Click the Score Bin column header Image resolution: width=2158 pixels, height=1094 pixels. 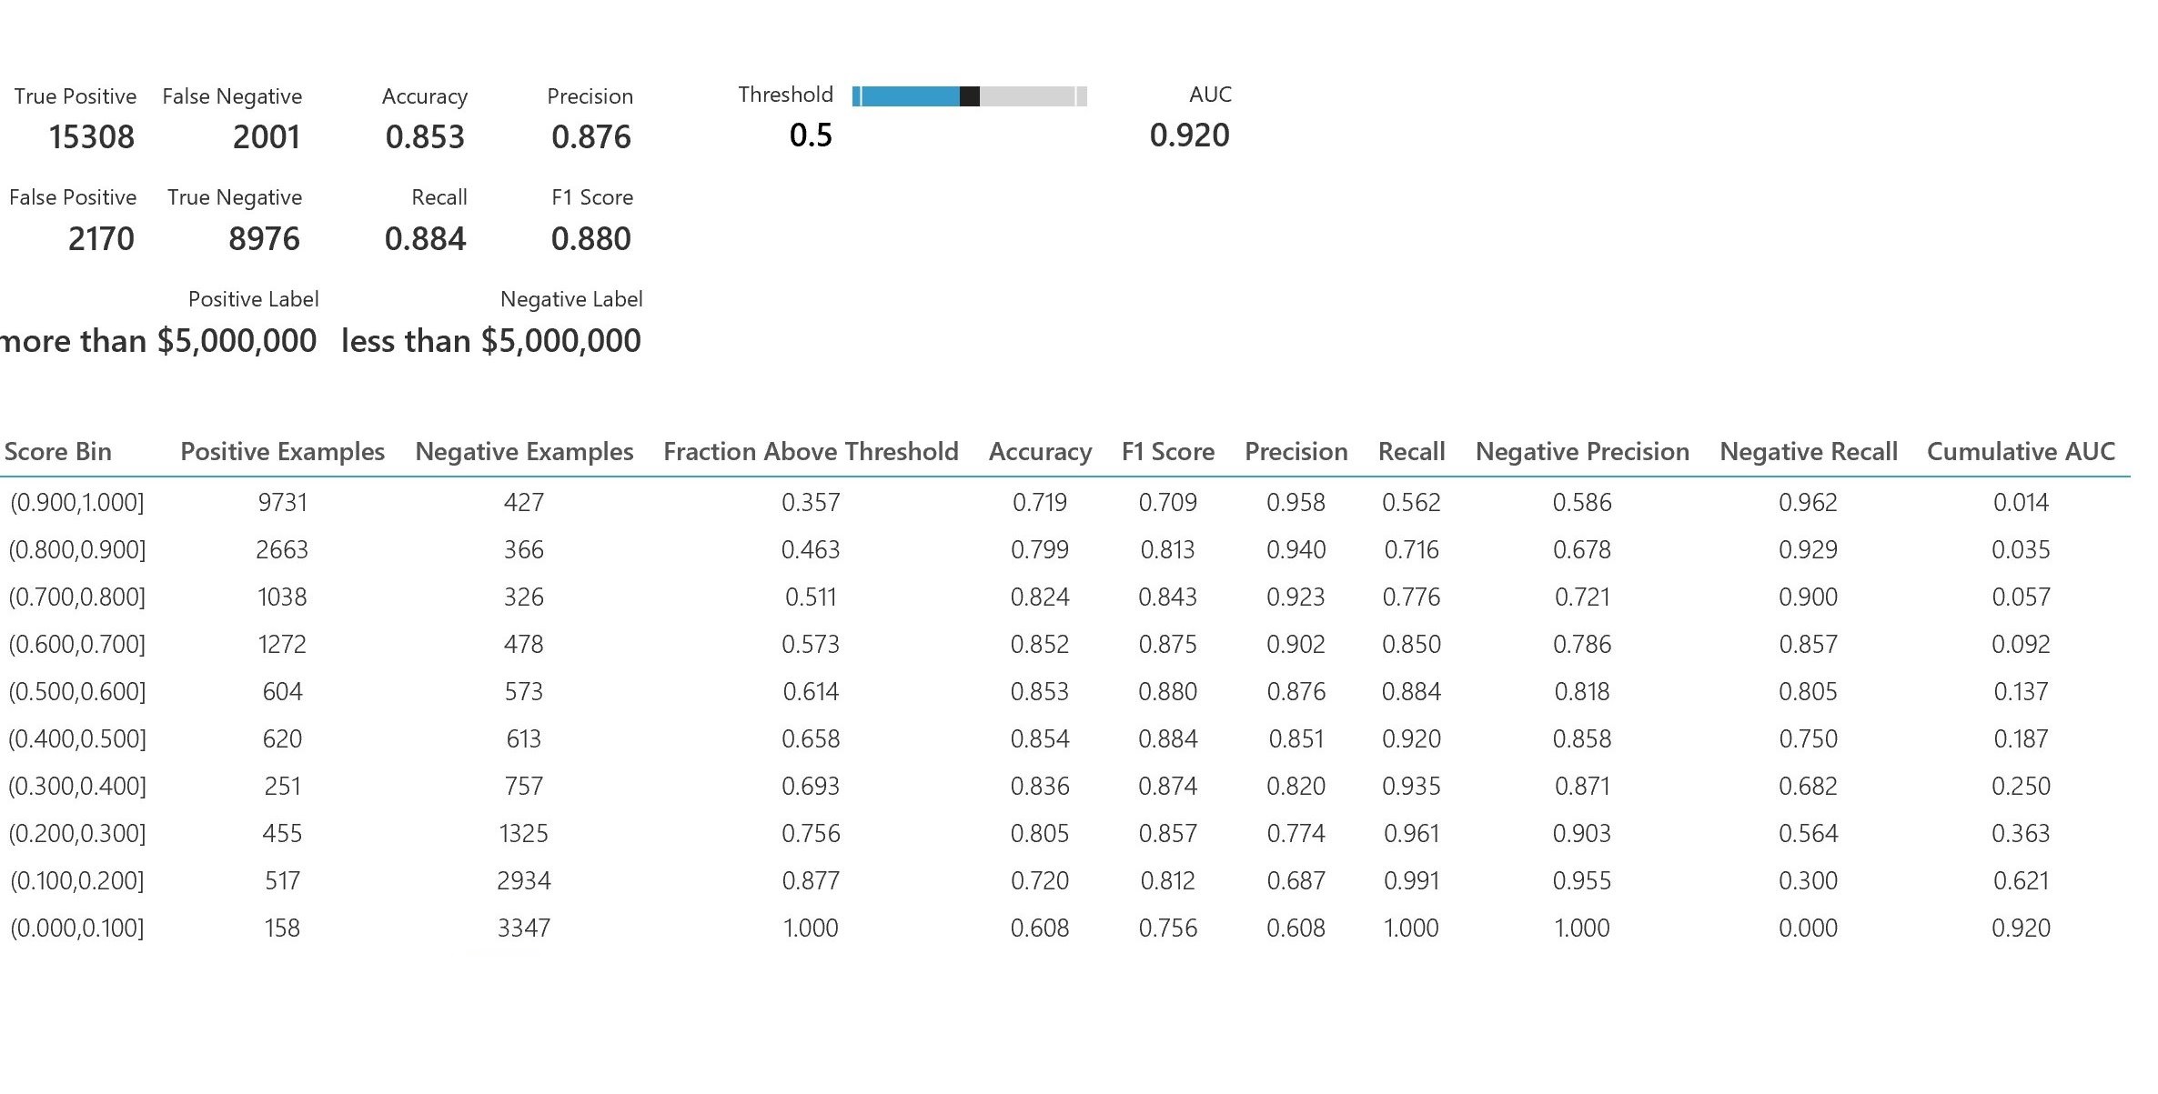point(58,452)
